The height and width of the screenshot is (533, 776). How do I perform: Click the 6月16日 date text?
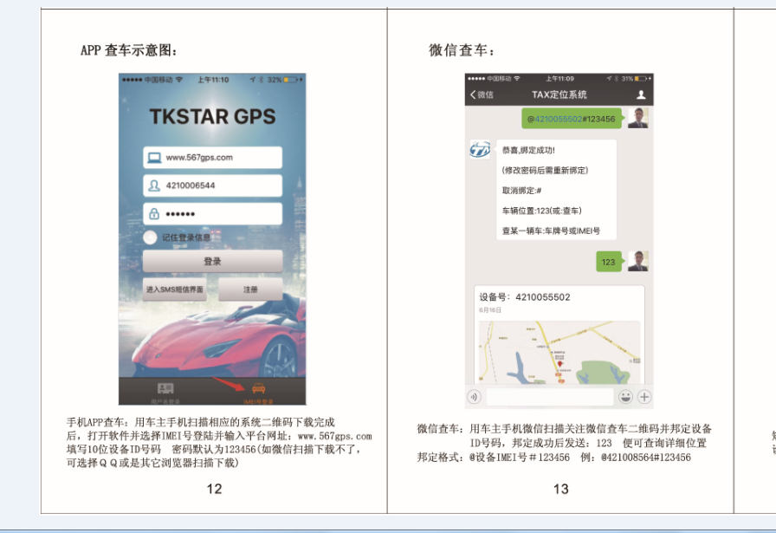[490, 310]
